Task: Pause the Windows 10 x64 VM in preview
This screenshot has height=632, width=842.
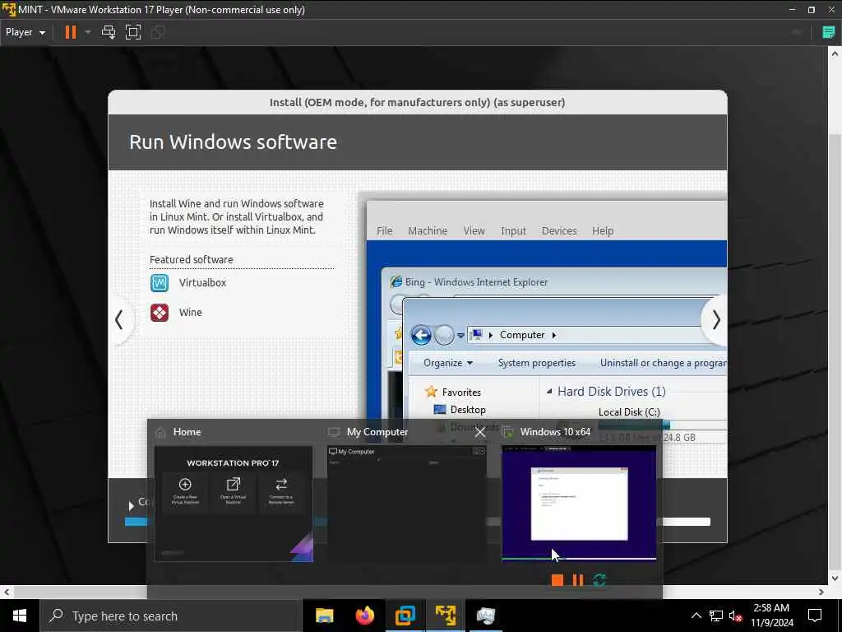Action: tap(578, 580)
